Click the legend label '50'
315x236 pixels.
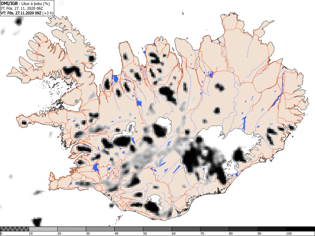click(145, 233)
